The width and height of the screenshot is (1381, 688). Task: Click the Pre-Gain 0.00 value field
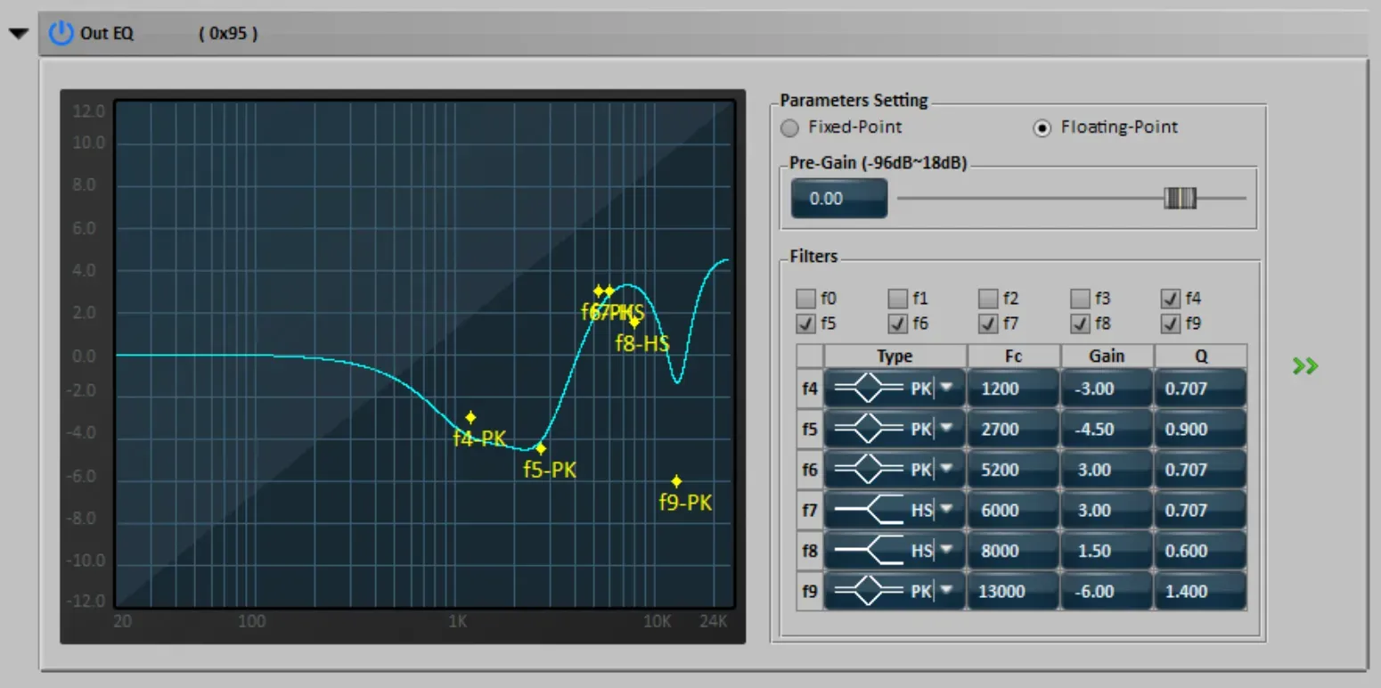tap(838, 198)
